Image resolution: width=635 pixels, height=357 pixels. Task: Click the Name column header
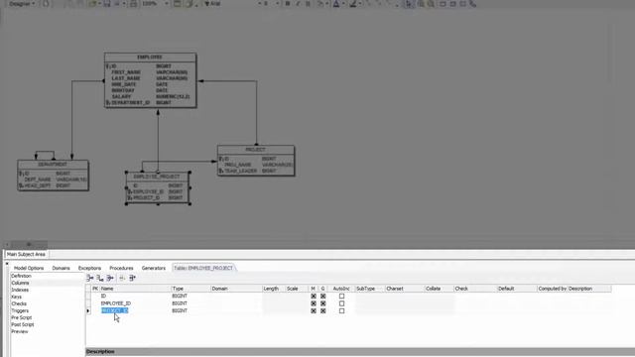135,289
